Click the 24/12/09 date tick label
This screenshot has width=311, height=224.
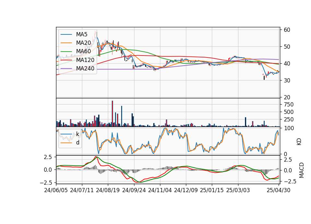[x=186, y=190]
